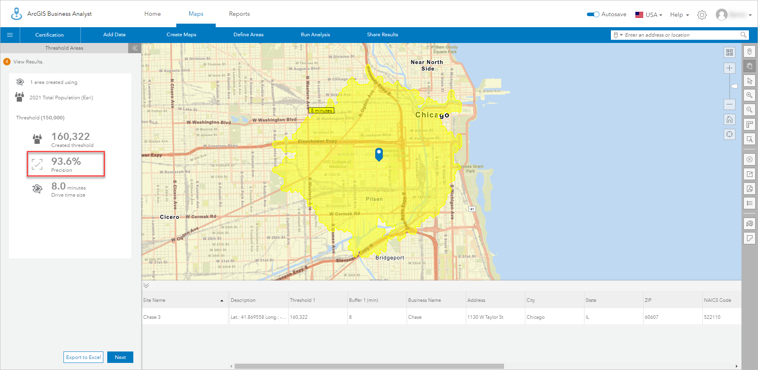This screenshot has width=758, height=370.
Task: Click the Buffer 1 (min) column header
Action: [377, 300]
